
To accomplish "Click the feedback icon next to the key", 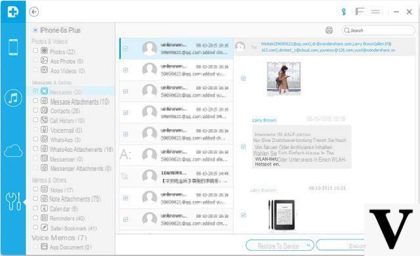I will 360,12.
